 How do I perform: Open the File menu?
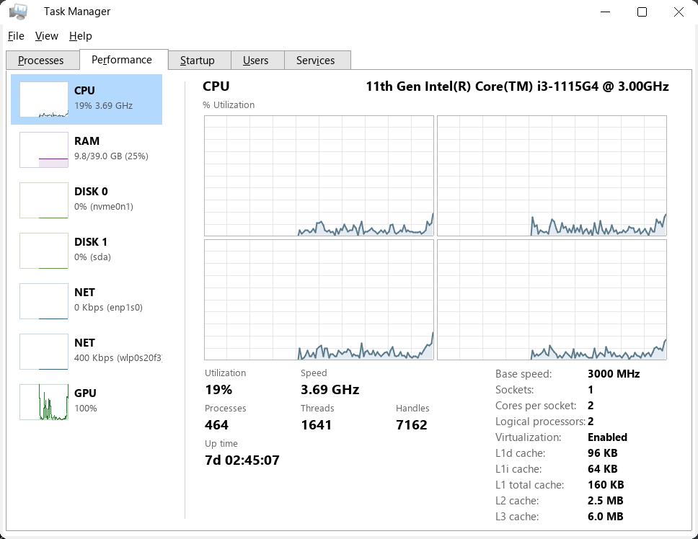click(x=16, y=36)
